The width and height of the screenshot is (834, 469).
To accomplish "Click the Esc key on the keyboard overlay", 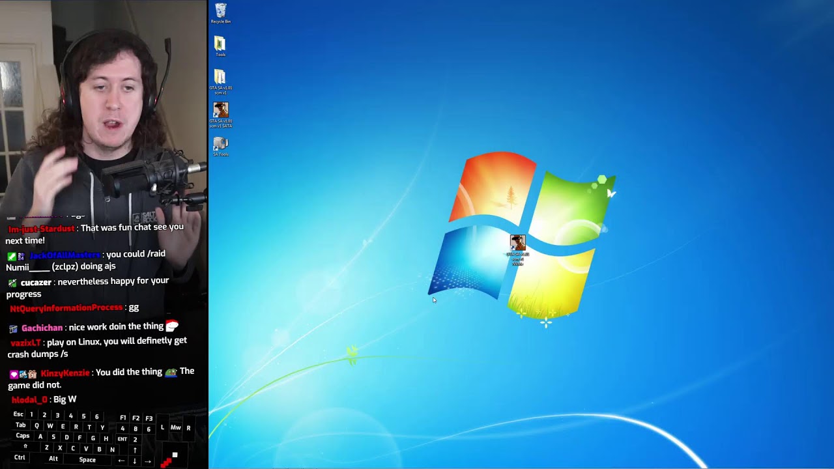I will tap(18, 414).
